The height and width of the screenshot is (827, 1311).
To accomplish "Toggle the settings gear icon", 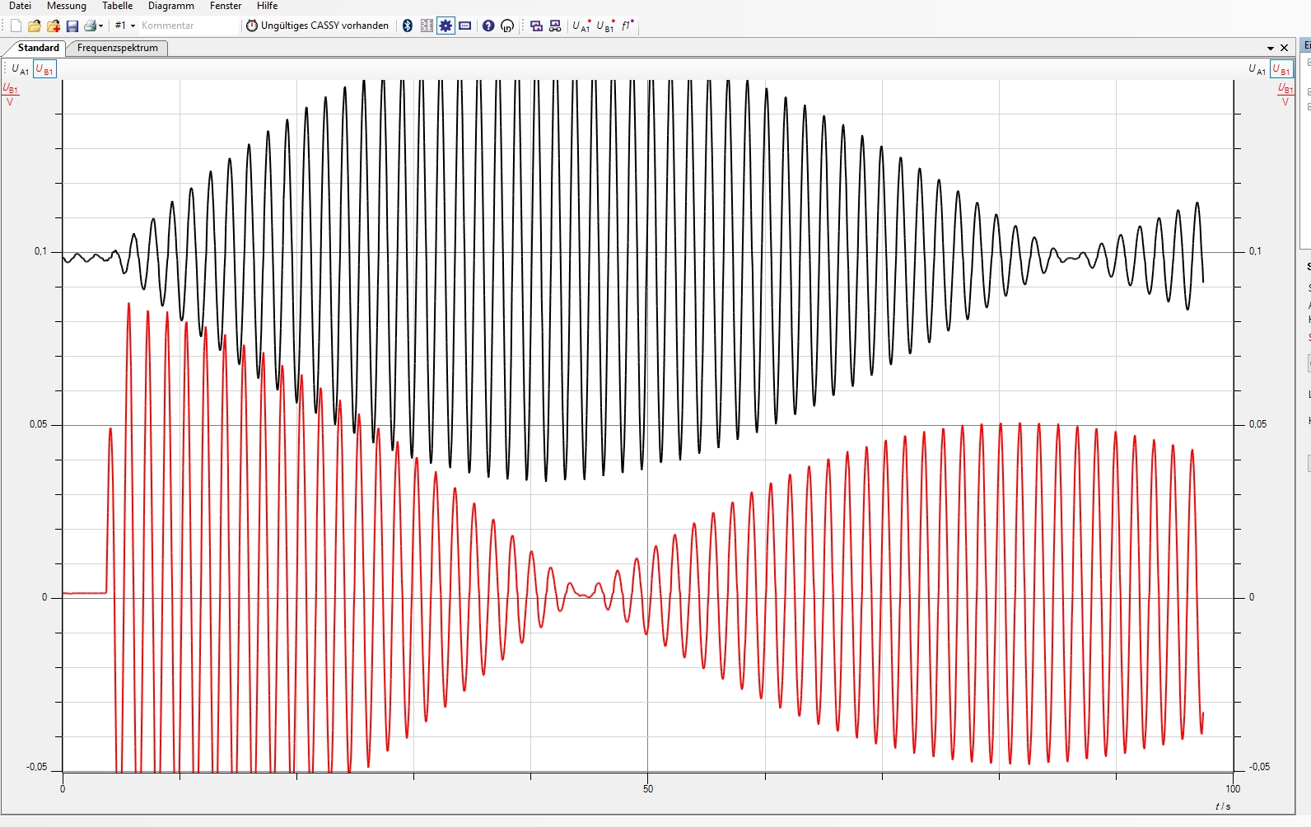I will [x=446, y=26].
